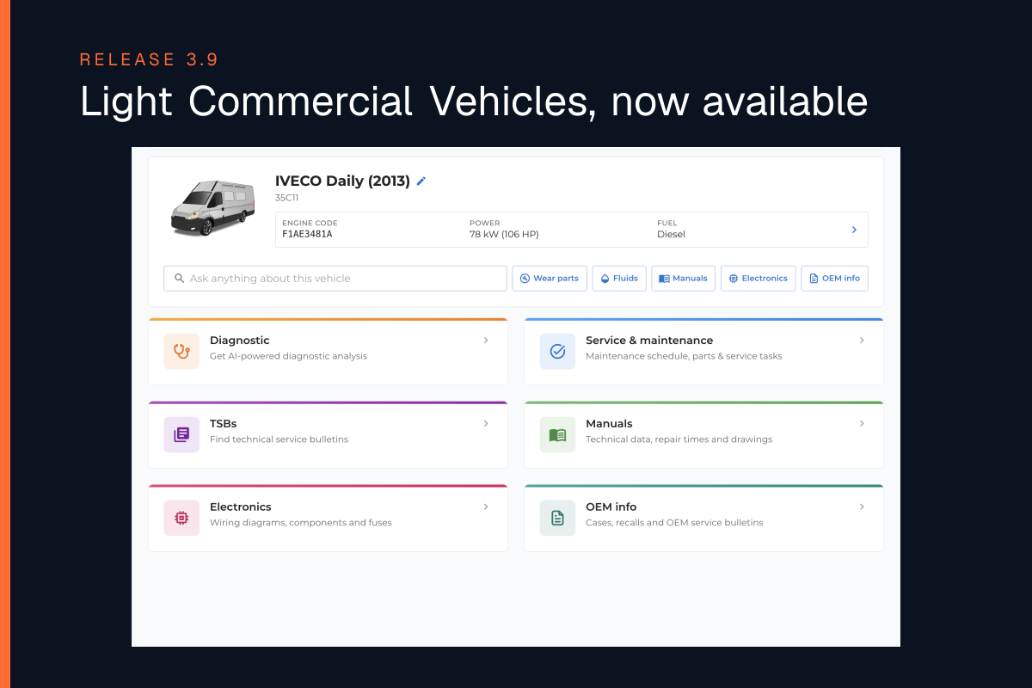
Task: Open the Electronics quick button
Action: point(759,279)
